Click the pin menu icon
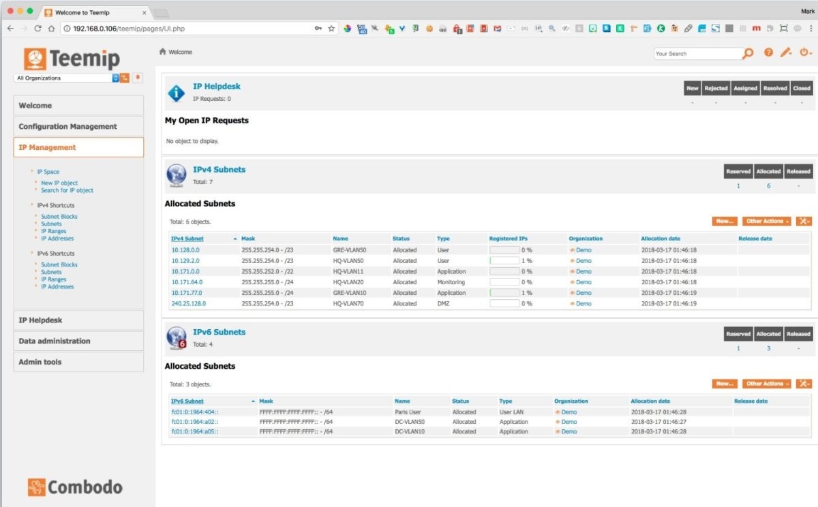Viewport: 818px width, 507px height. (138, 78)
